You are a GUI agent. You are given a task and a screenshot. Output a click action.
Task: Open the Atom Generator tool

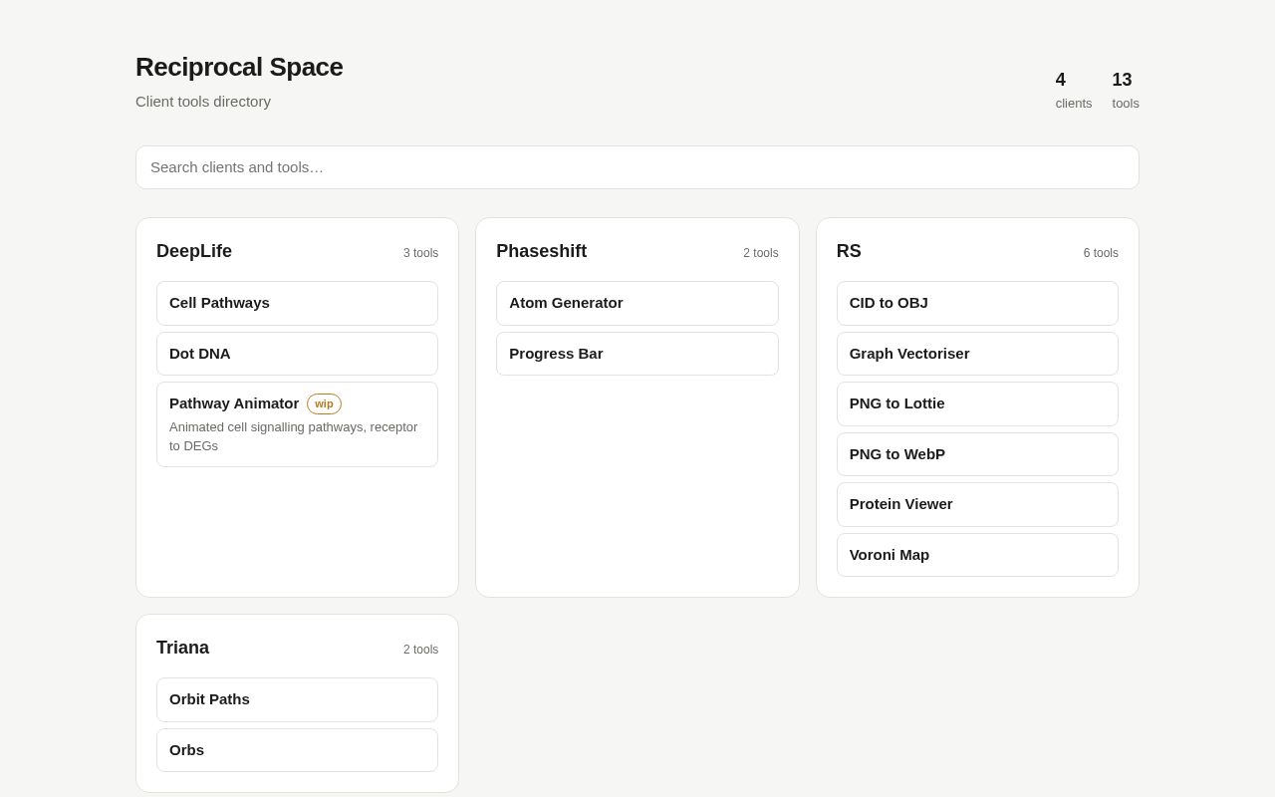click(637, 303)
